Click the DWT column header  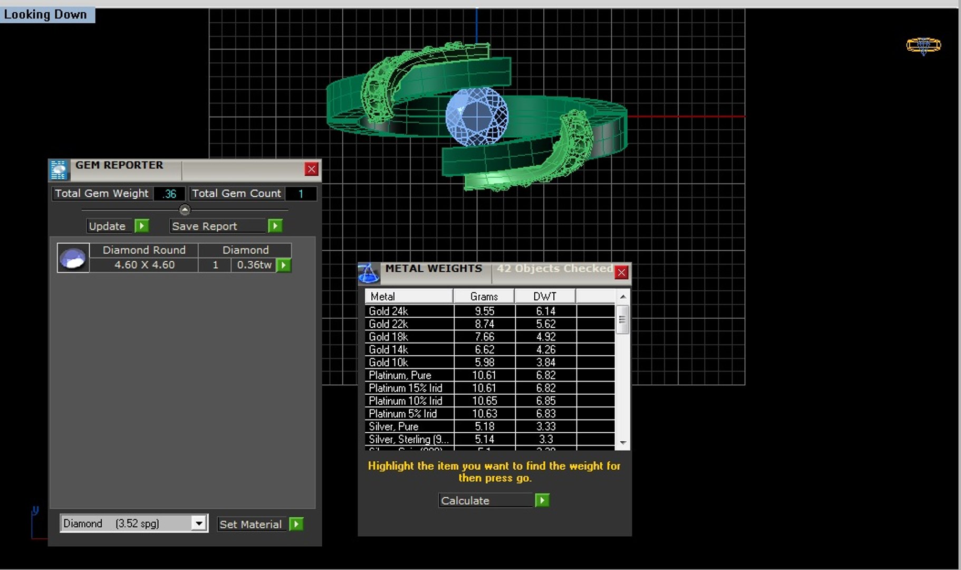545,296
